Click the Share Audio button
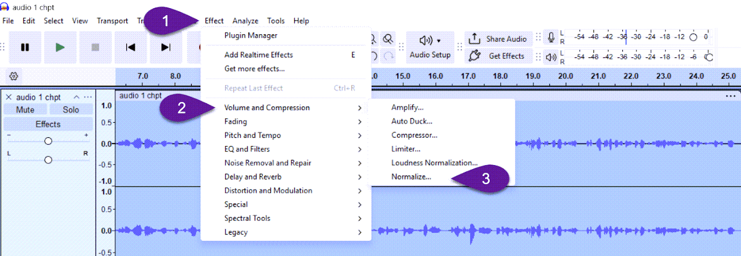Screen dimensions: 741x256 498,39
